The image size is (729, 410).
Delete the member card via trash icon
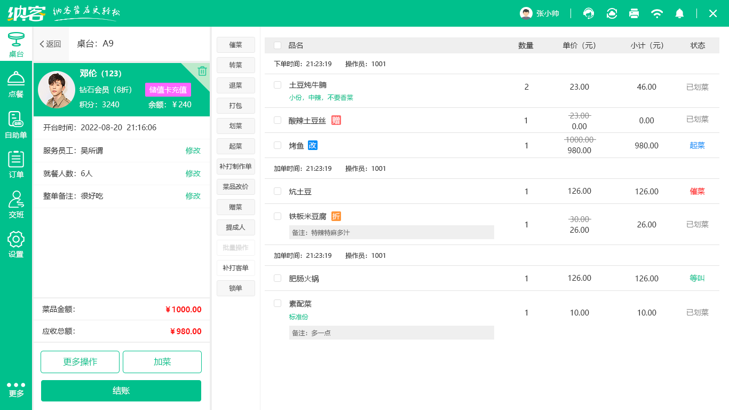202,71
